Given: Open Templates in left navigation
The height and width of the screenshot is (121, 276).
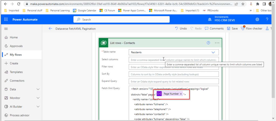Looking at the screenshot, I should point(16,72).
